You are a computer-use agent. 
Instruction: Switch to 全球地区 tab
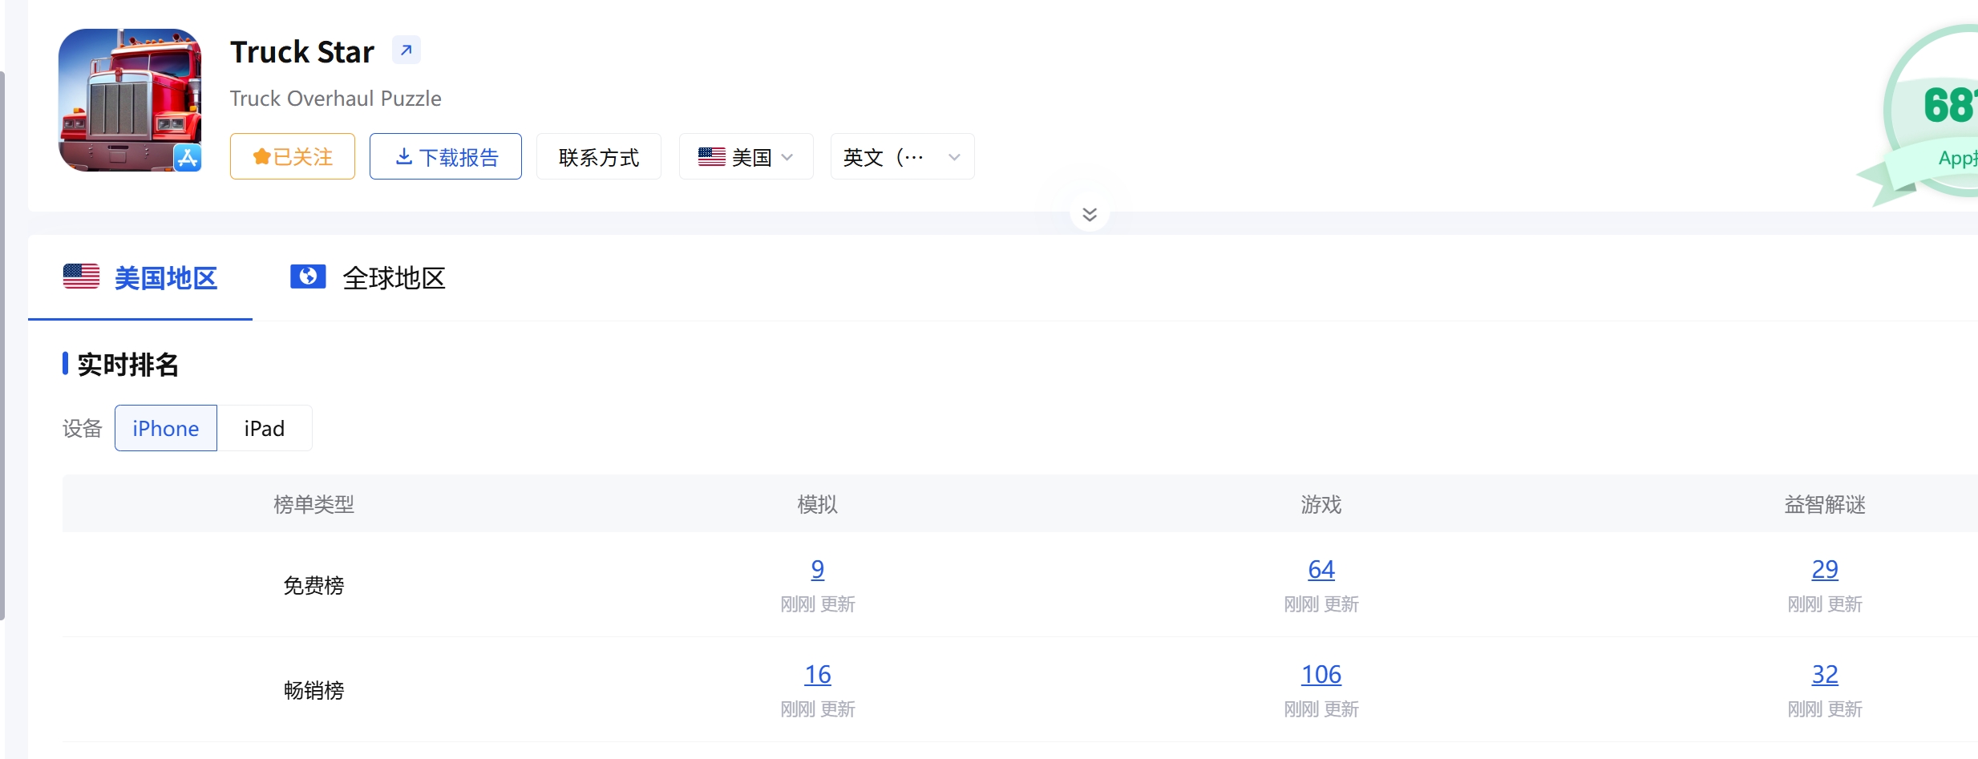368,277
